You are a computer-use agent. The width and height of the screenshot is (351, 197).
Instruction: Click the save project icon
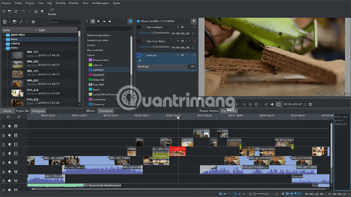[16, 12]
